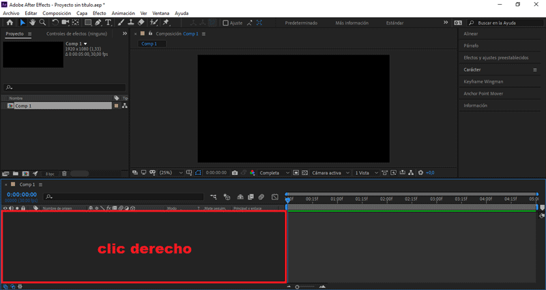The height and width of the screenshot is (290, 546).
Task: Open the viewer zoom (25%) dropdown
Action: tap(169, 173)
